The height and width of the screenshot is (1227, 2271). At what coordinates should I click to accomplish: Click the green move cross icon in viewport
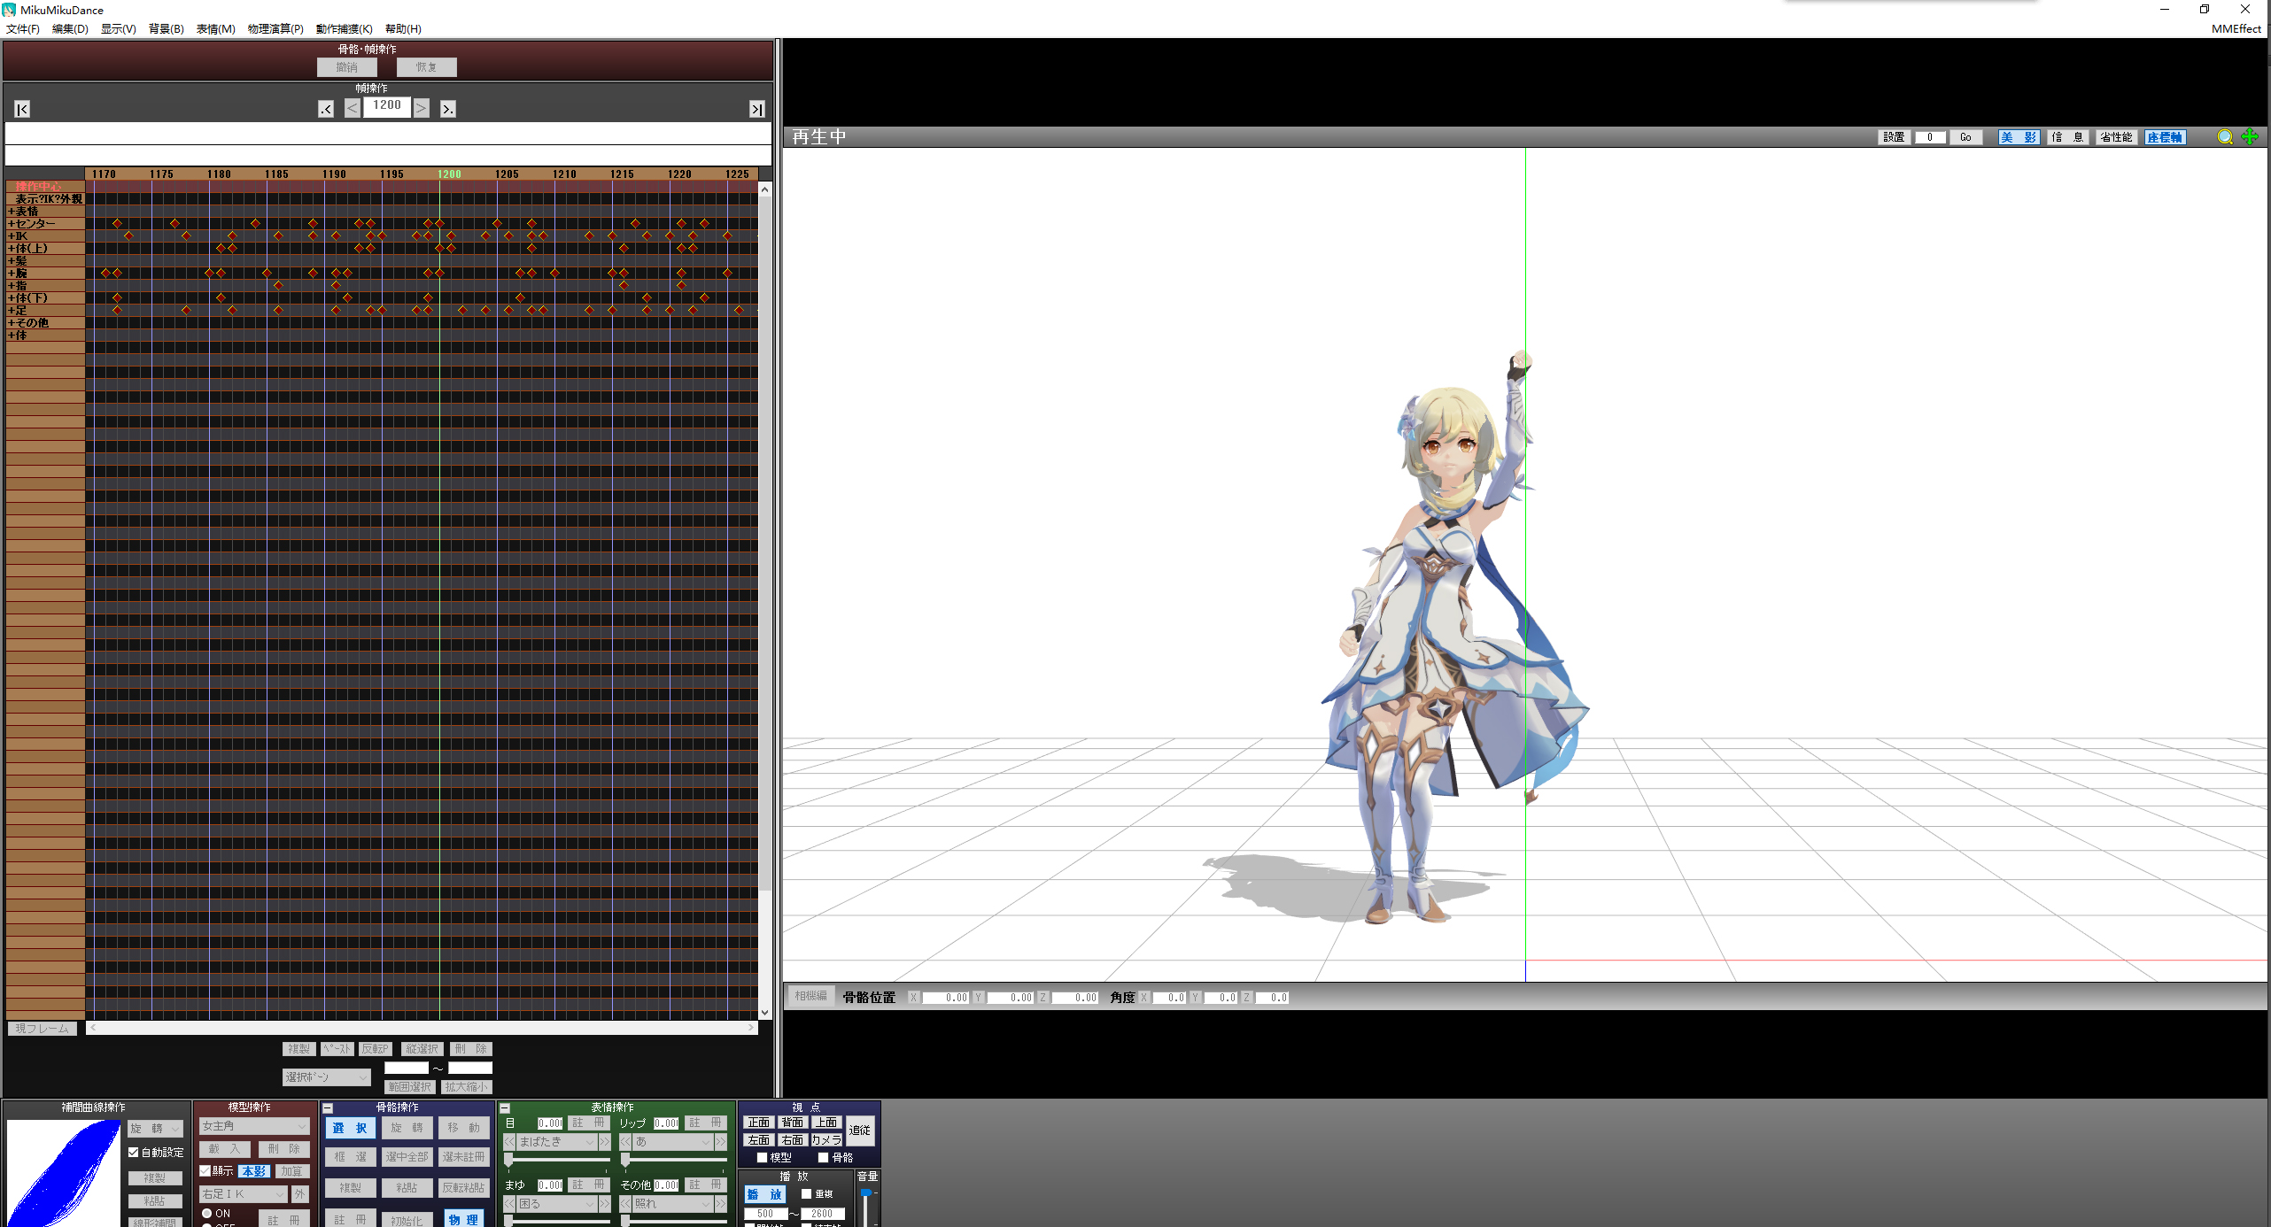pyautogui.click(x=2250, y=137)
